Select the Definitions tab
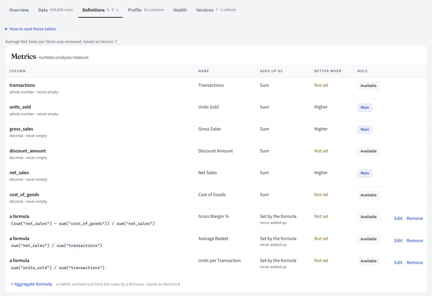 (100, 10)
